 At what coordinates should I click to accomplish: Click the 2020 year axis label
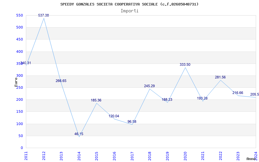click(185, 156)
